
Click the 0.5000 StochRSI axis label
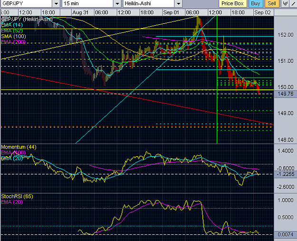click(x=286, y=217)
